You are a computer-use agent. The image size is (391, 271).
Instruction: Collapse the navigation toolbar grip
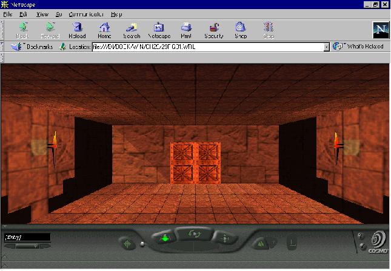2,30
